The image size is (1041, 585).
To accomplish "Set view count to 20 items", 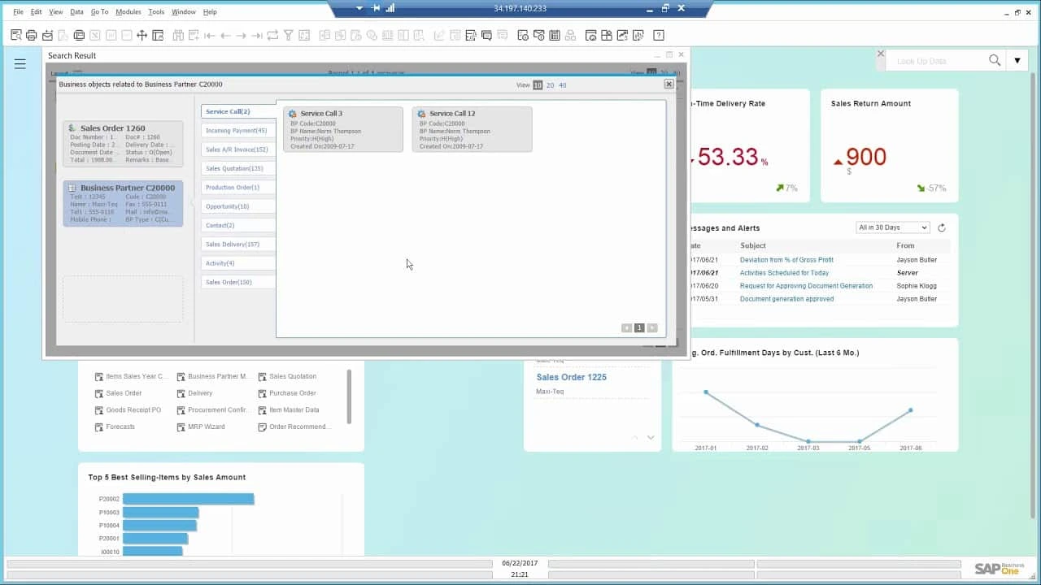I will (550, 85).
